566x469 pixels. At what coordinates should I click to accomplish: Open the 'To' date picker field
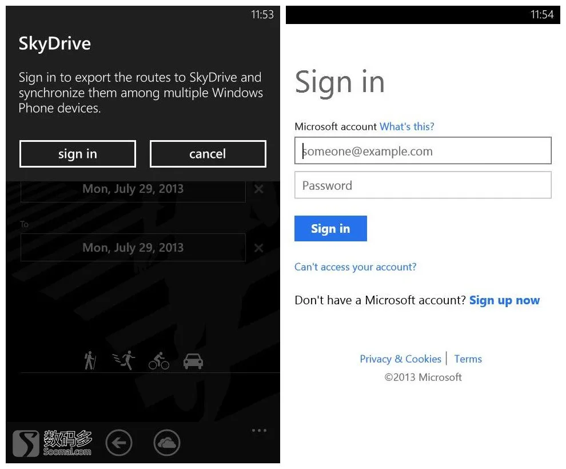click(133, 247)
